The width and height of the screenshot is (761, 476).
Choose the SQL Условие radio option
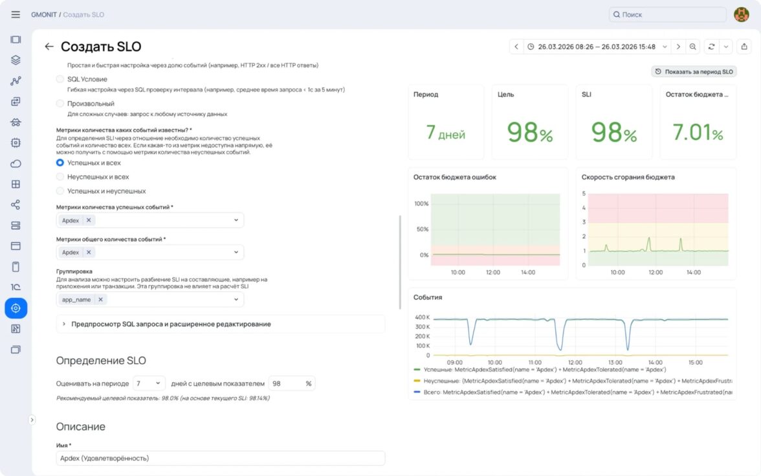coord(60,79)
